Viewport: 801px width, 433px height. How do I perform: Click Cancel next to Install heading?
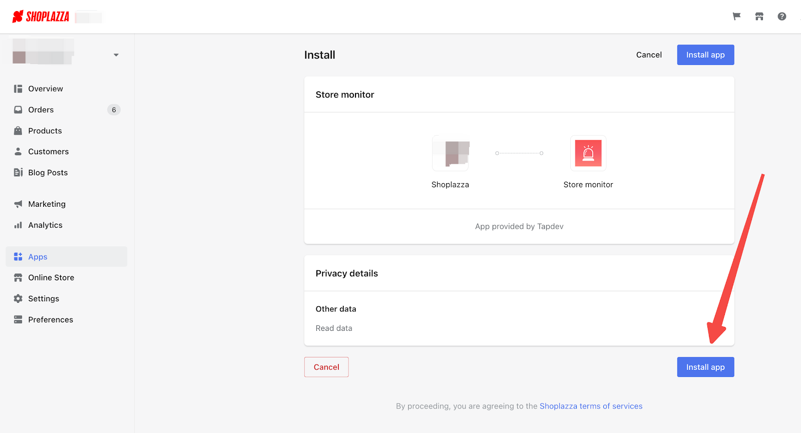tap(649, 55)
